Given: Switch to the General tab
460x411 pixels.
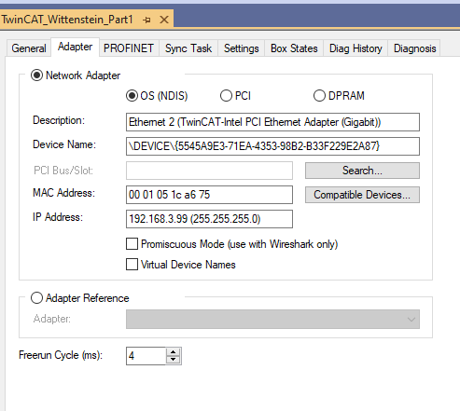Looking at the screenshot, I should (x=29, y=48).
